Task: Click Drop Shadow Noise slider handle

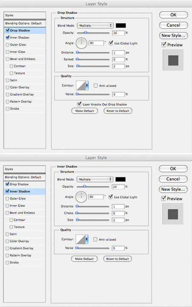Action: 77,94
